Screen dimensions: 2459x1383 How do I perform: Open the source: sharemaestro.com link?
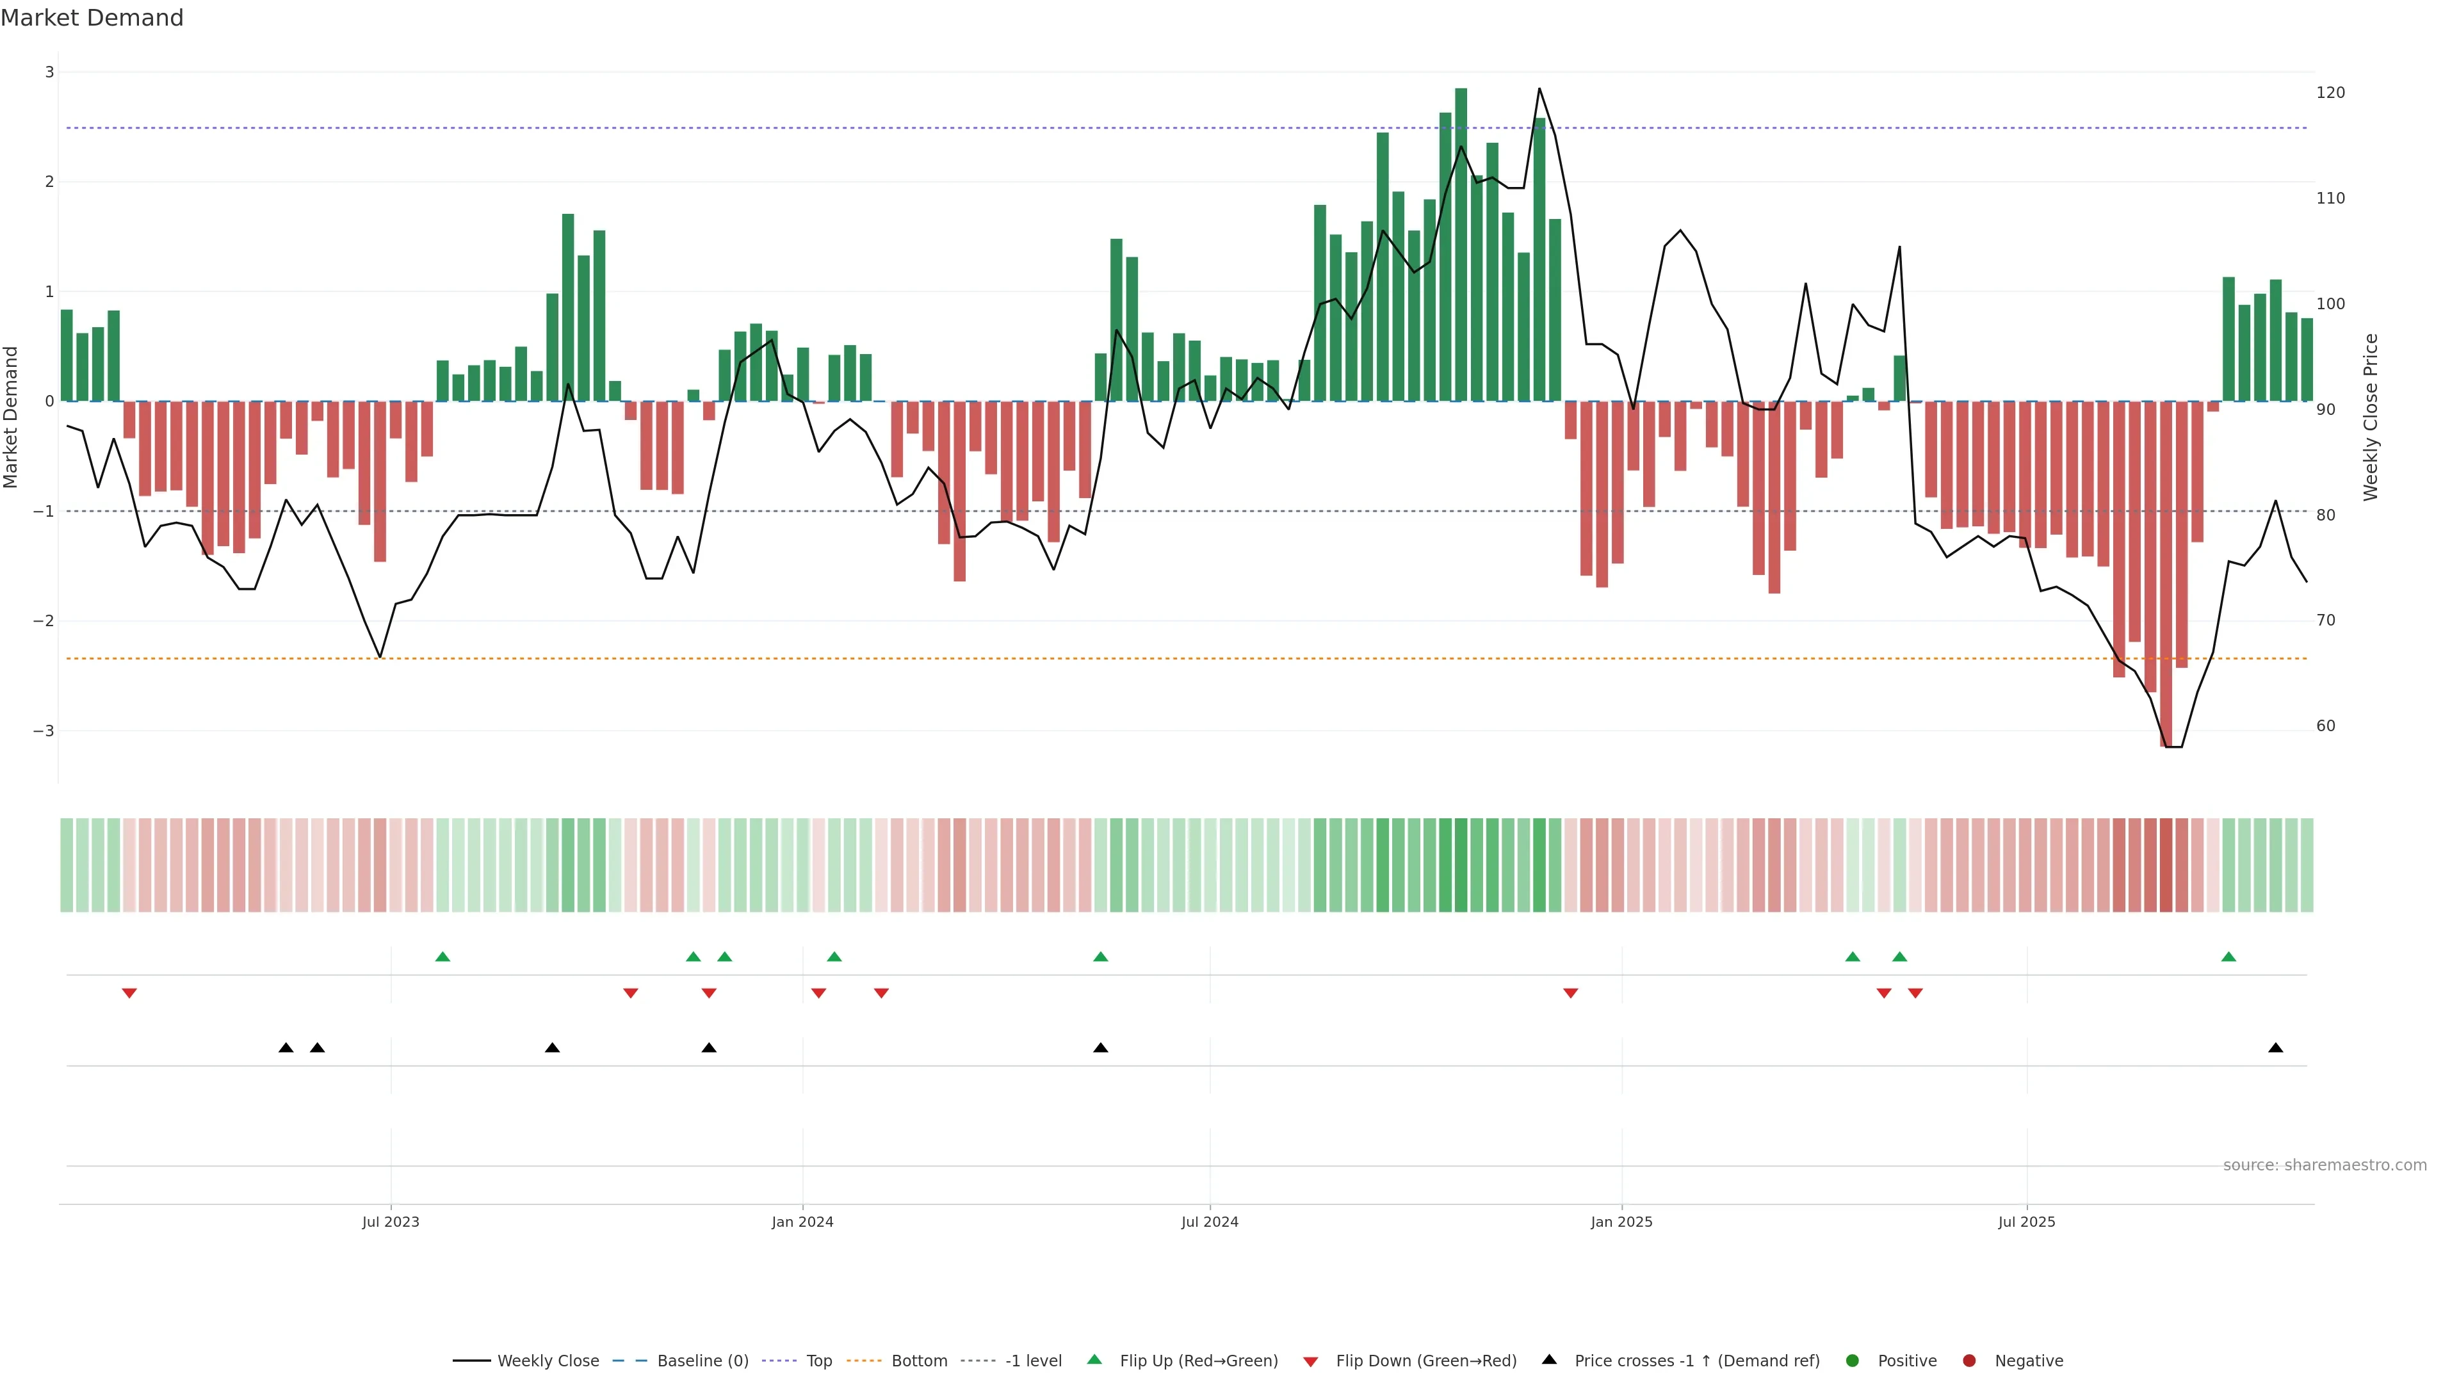coord(2325,1165)
